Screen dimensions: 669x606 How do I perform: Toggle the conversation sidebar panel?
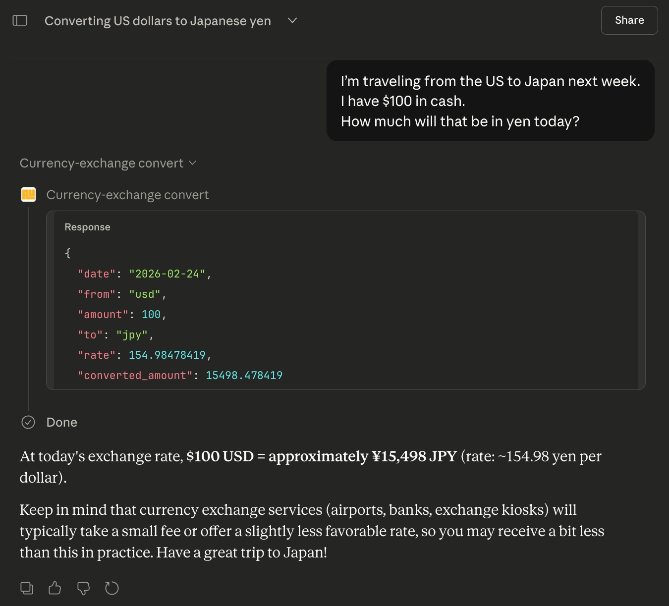(20, 20)
